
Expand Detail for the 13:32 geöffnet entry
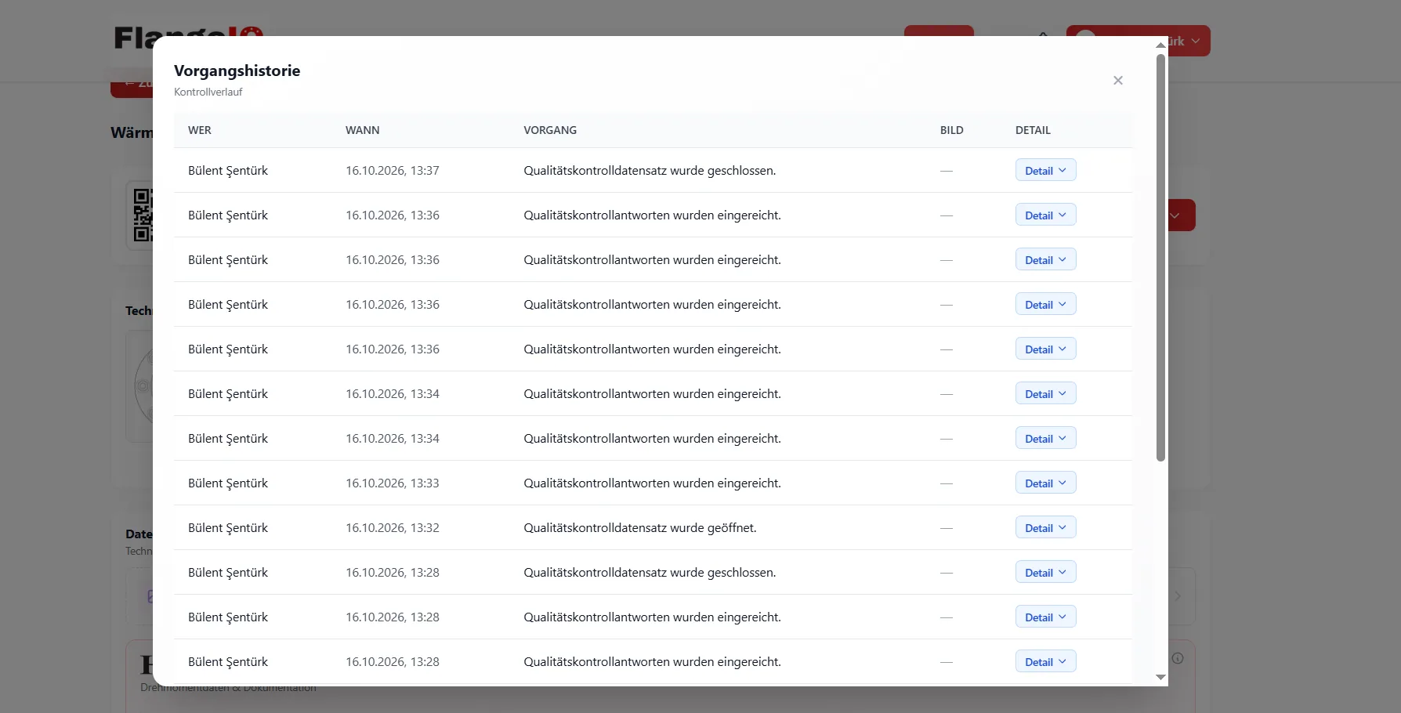pyautogui.click(x=1045, y=527)
